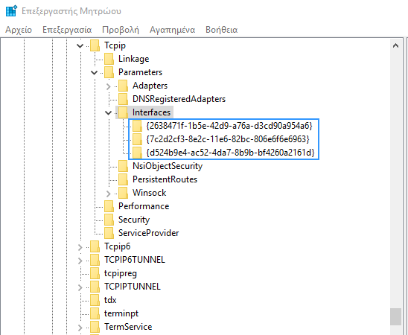Select the Security folder icon
The height and width of the screenshot is (335, 408).
click(x=109, y=220)
